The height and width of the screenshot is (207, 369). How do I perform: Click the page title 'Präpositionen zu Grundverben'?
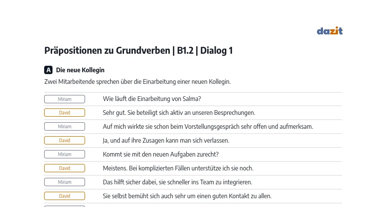[x=107, y=50]
